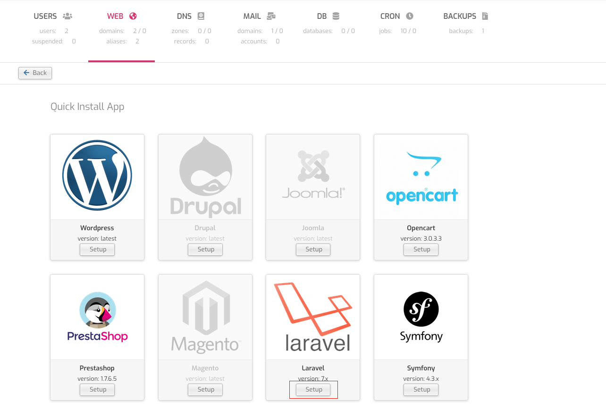The image size is (606, 419).
Task: Click the Drupal logo icon
Action: (x=205, y=176)
